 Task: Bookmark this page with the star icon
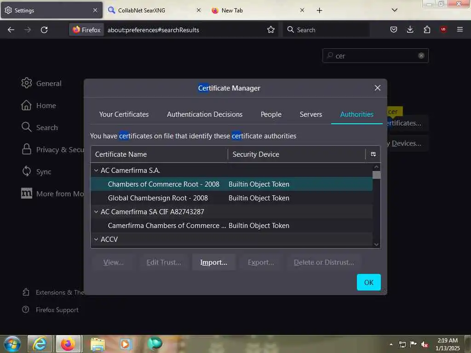click(x=270, y=30)
